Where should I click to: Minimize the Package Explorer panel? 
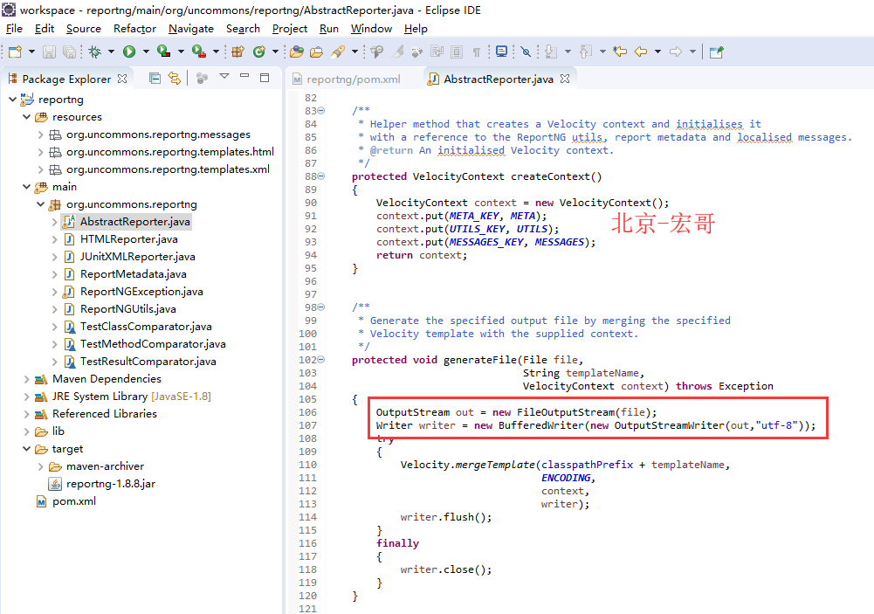[244, 75]
